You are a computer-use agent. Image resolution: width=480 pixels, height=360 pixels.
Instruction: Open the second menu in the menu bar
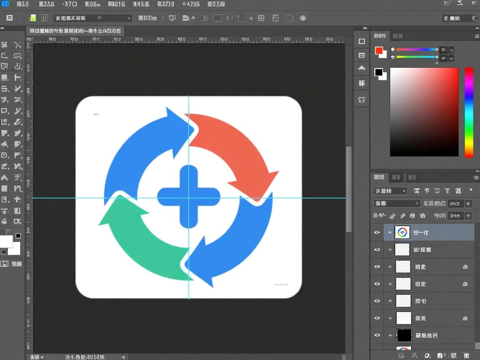click(46, 4)
